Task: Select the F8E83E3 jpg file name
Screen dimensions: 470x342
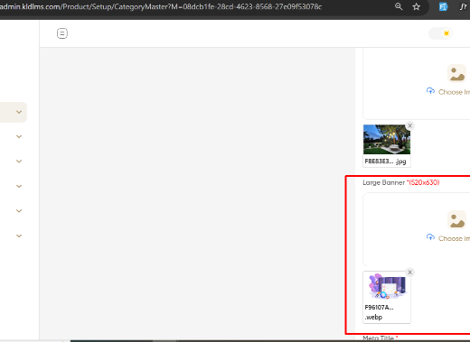Action: click(385, 162)
